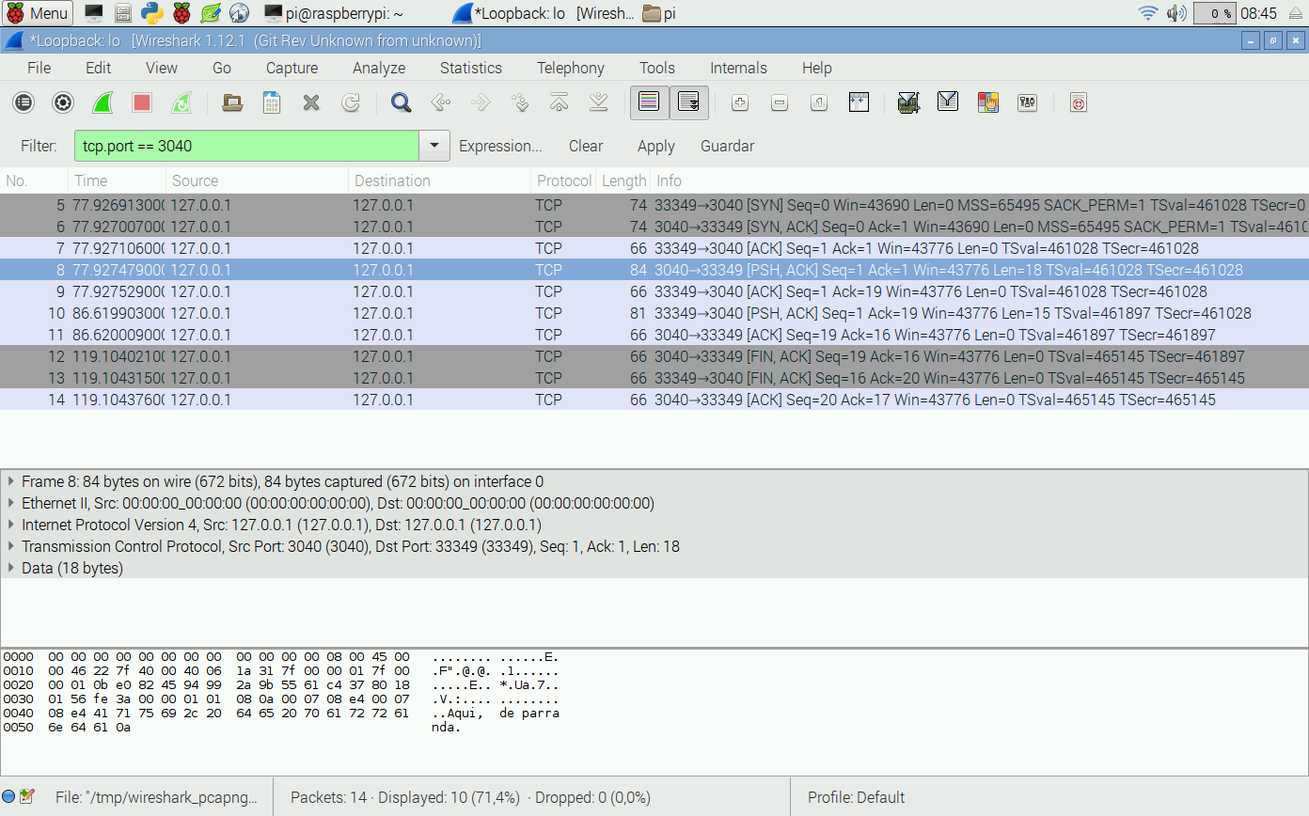Click the tcp.port filter input field

[246, 146]
